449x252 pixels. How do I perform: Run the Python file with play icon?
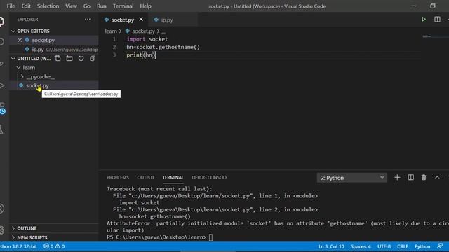pyautogui.click(x=424, y=20)
